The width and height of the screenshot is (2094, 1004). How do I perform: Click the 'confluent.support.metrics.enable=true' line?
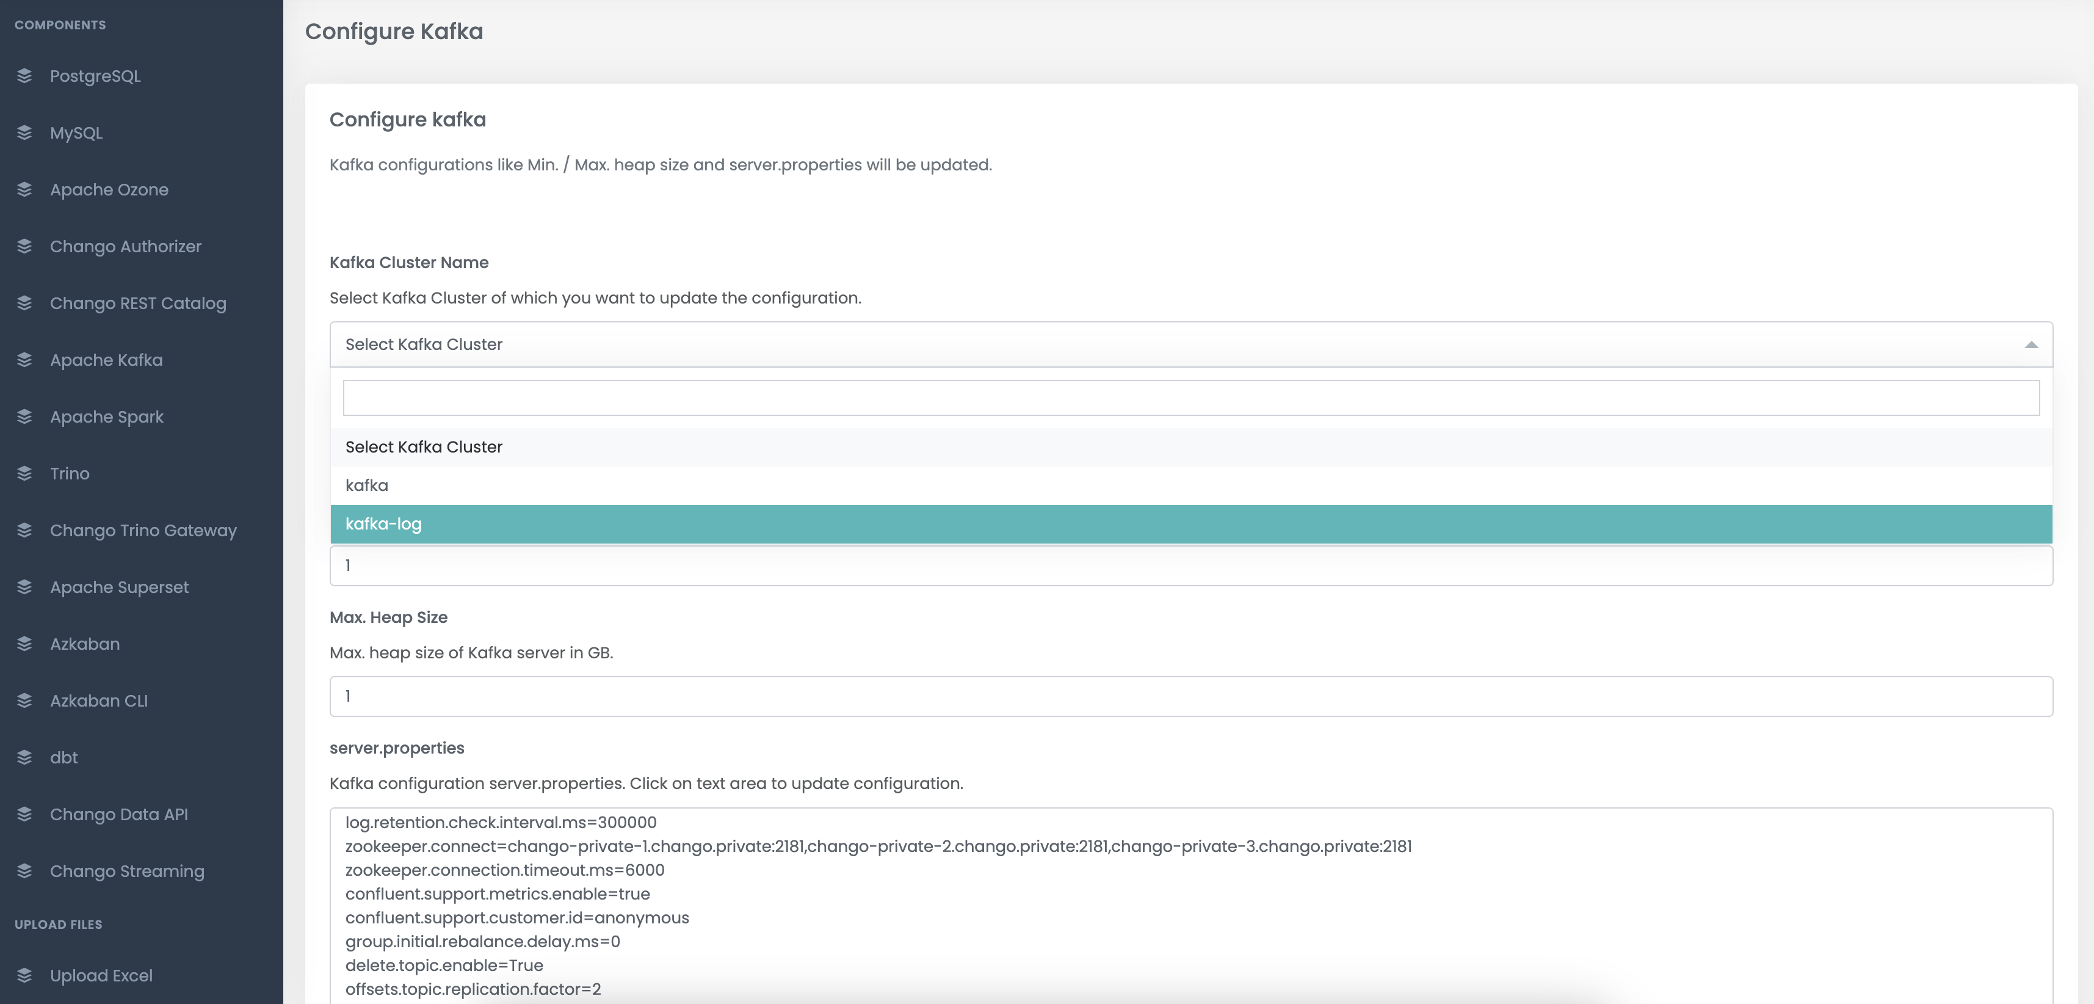coord(498,893)
